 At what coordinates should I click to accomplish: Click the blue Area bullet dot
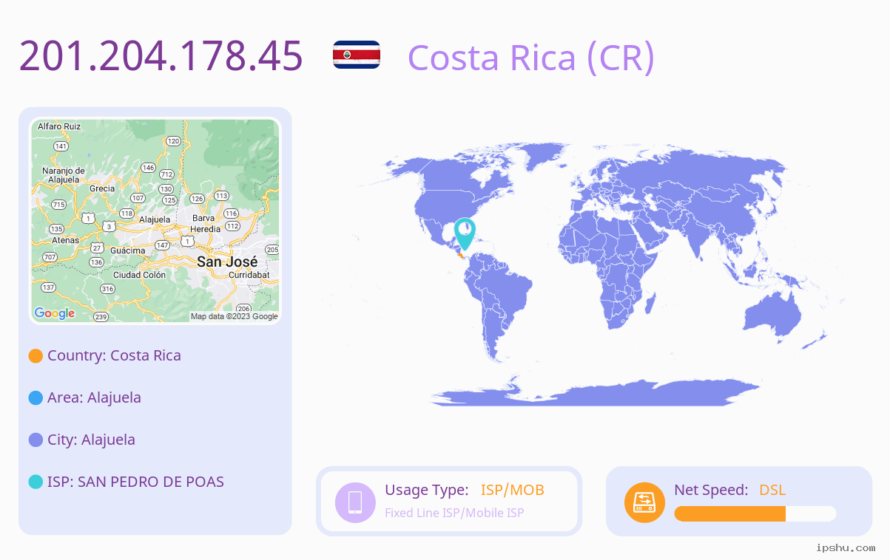(36, 397)
